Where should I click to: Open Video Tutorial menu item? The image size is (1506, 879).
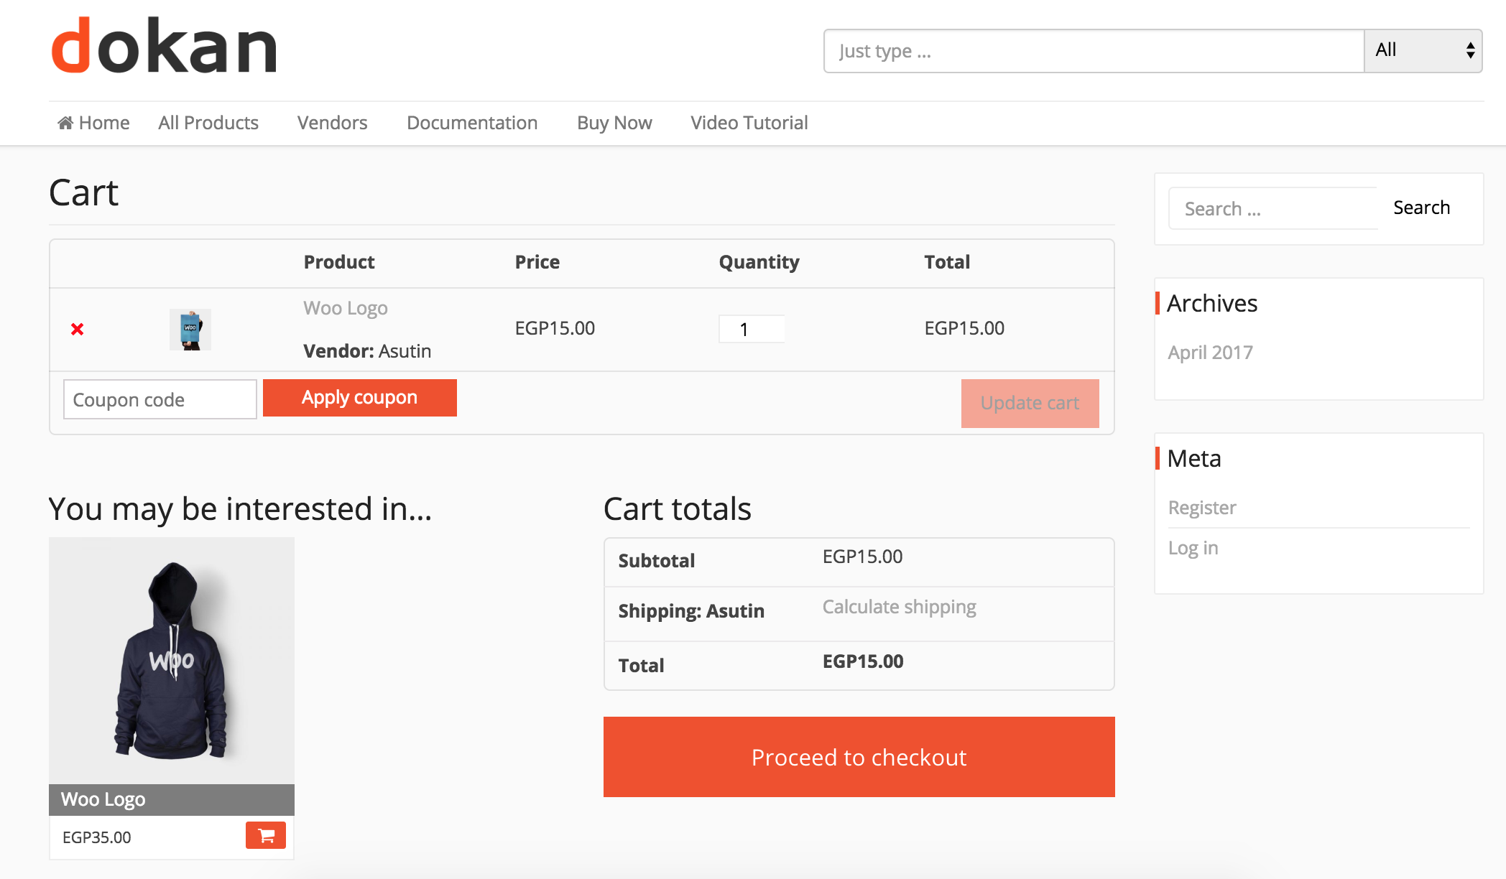(749, 123)
